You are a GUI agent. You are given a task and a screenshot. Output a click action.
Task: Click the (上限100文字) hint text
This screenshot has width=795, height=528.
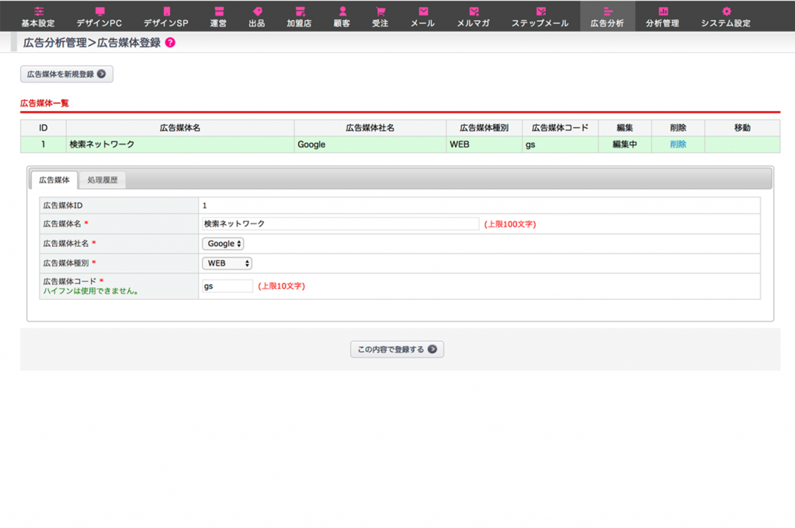[510, 224]
